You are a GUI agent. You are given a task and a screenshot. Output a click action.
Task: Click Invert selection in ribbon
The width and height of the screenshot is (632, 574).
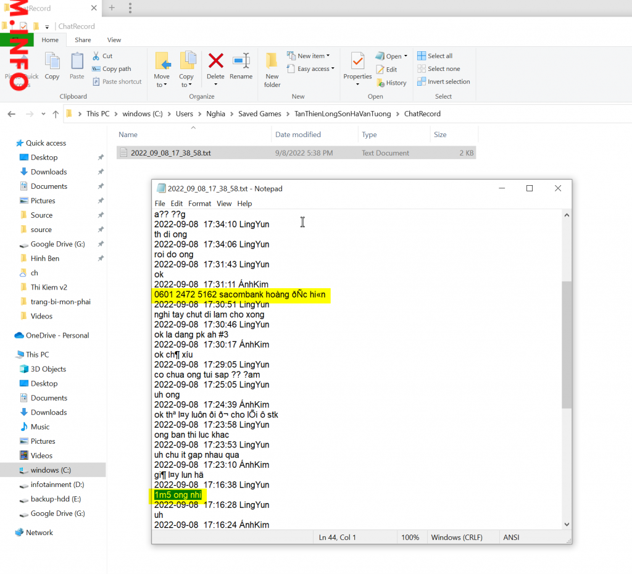[443, 81]
